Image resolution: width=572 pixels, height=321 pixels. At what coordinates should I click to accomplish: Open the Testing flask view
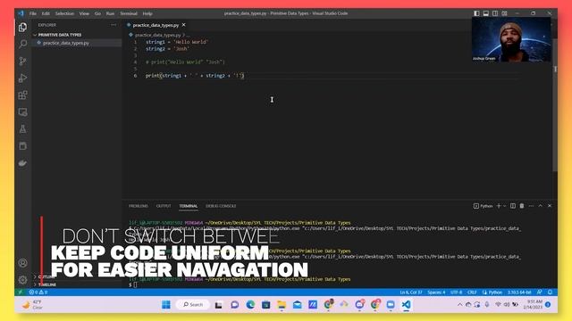22,128
